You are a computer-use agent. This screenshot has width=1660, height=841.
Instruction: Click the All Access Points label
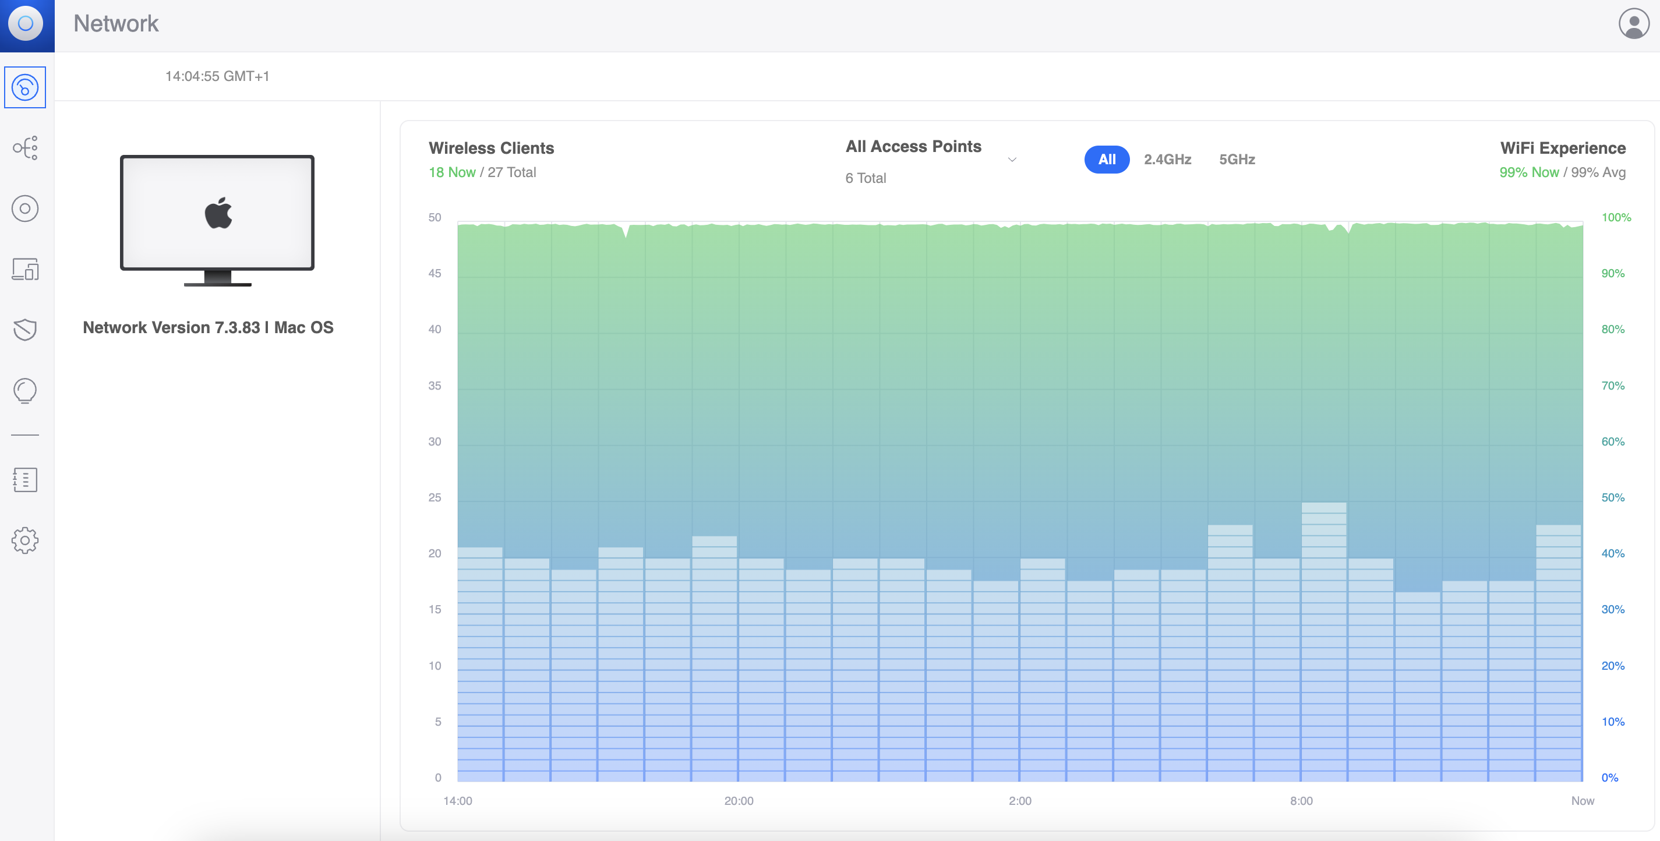[913, 146]
